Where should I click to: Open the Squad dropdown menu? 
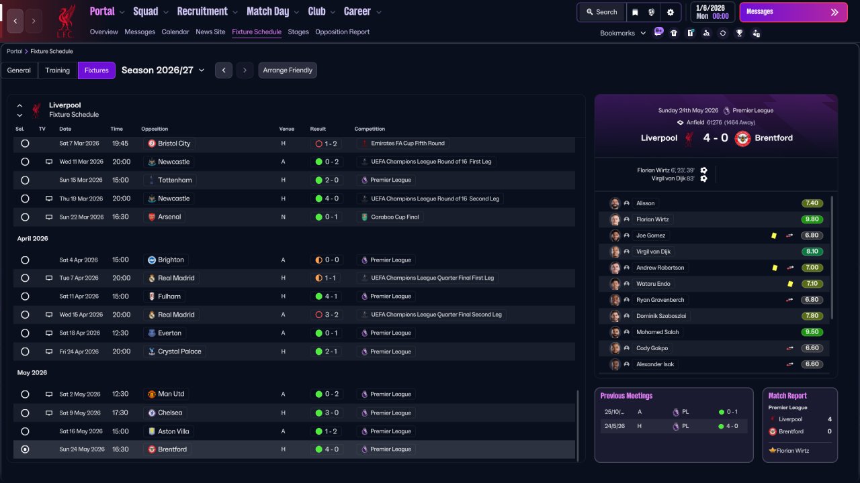[x=150, y=11]
